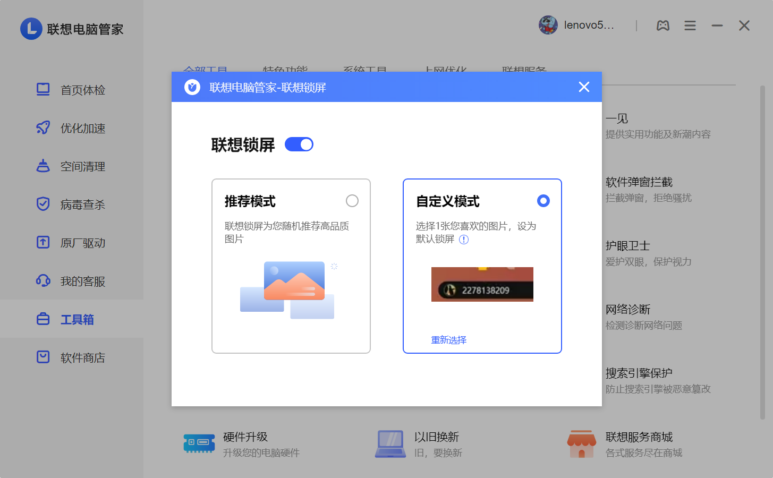Open 联想服务商城 in the background tool list

[x=625, y=444]
